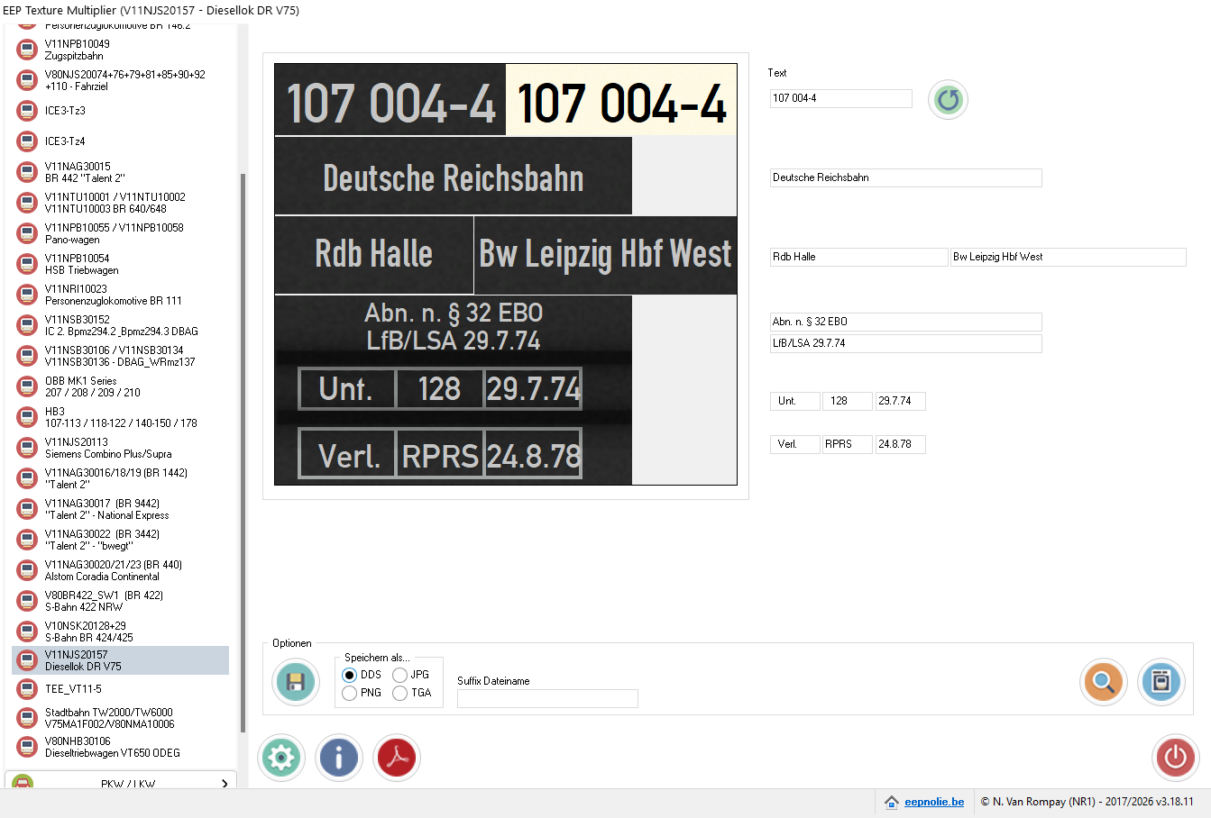Screen dimensions: 1211x818
Task: Click the icon beside Diesellok DR V75
Action: 27,660
